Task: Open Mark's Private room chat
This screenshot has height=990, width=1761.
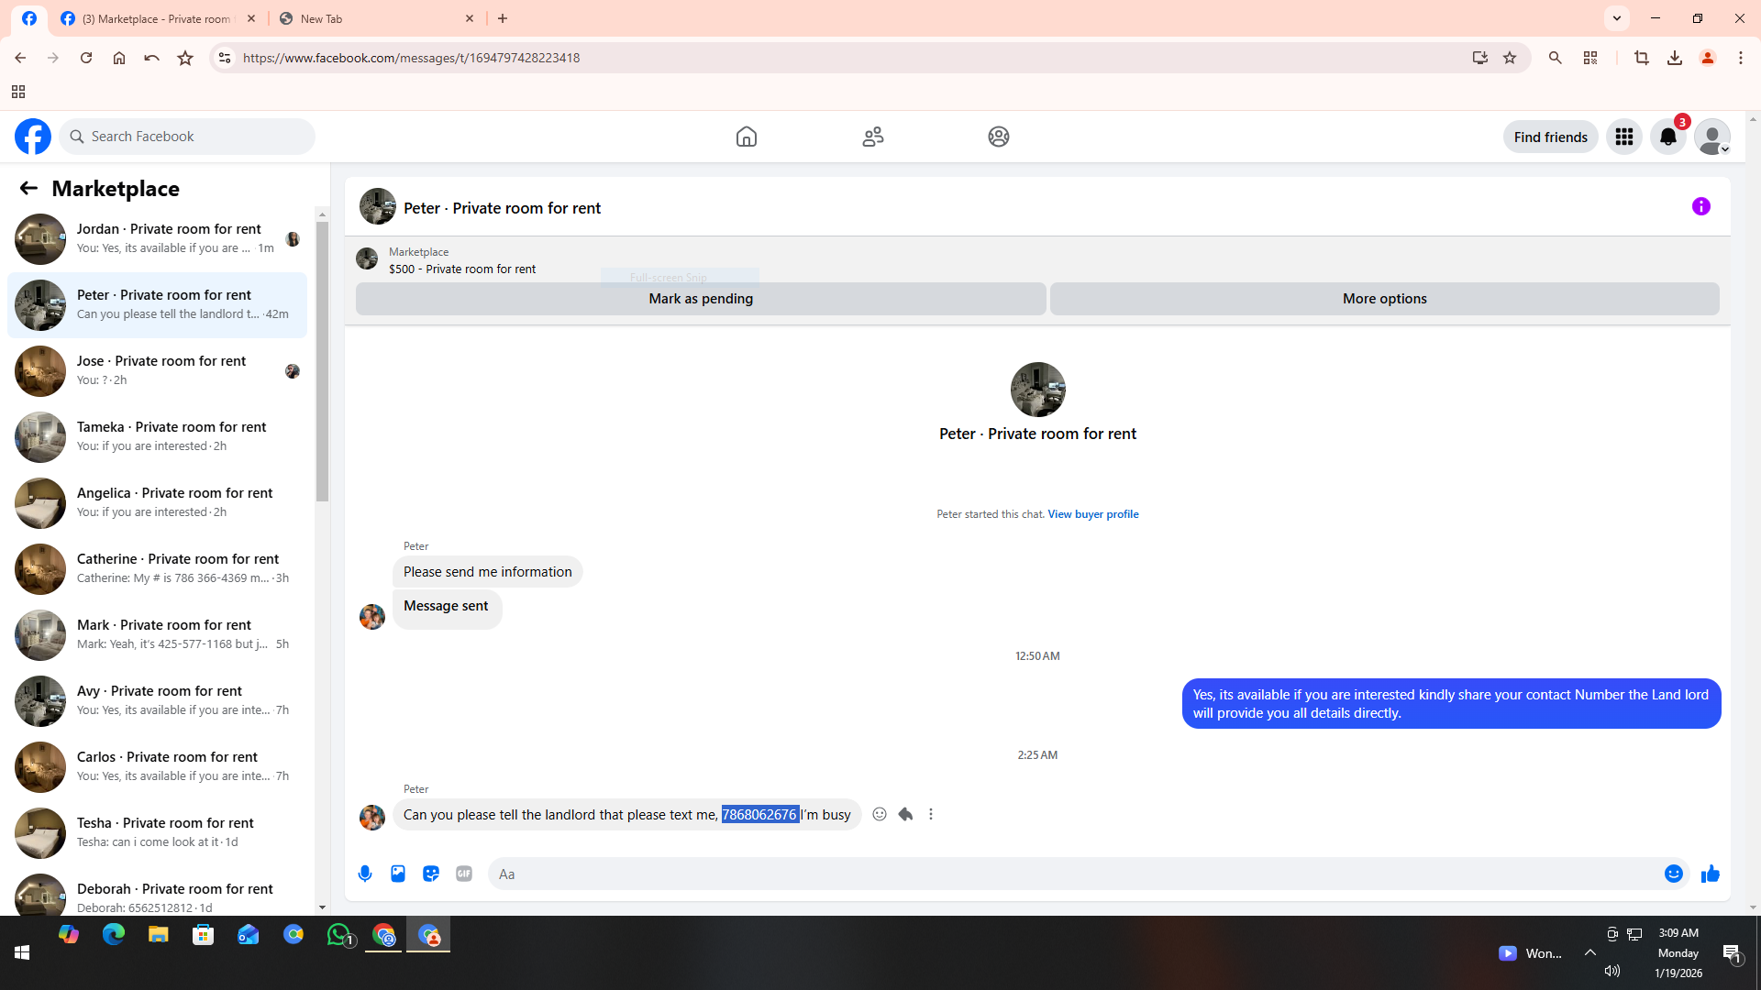Action: pos(158,634)
